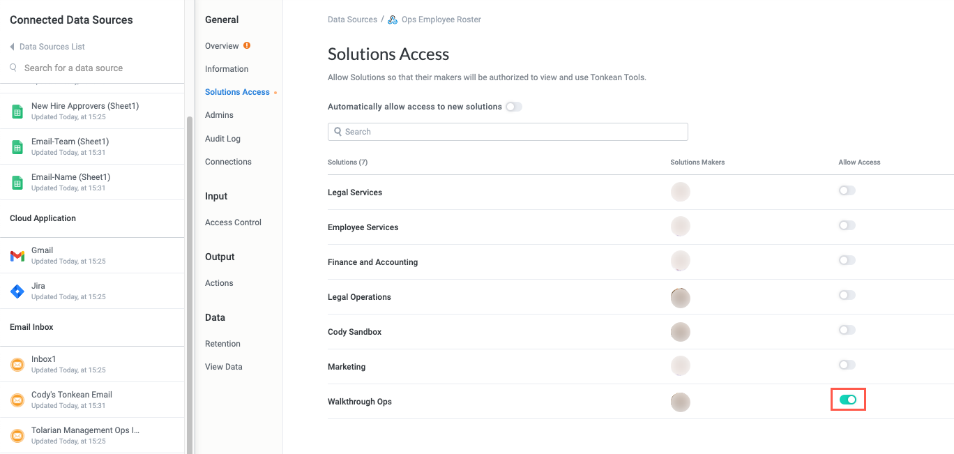Click the email icon next to Inbox1

click(17, 363)
